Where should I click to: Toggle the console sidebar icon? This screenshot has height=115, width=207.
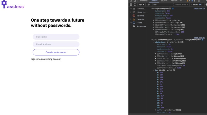131,5
